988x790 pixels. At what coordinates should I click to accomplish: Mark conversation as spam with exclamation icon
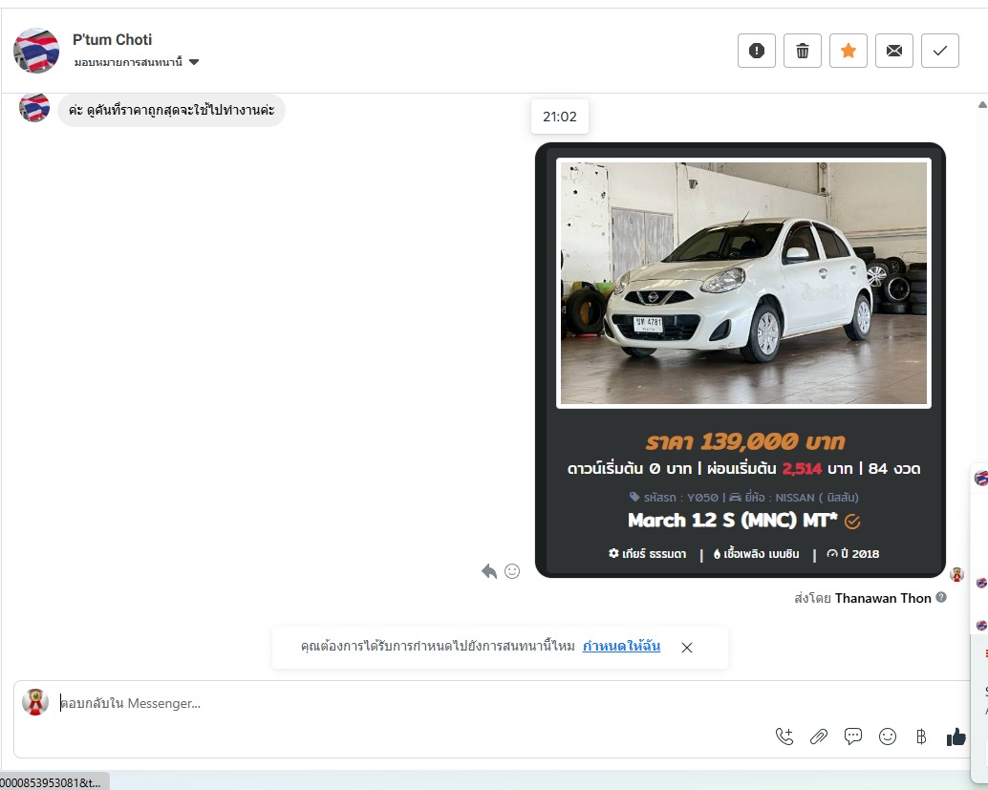(x=756, y=51)
